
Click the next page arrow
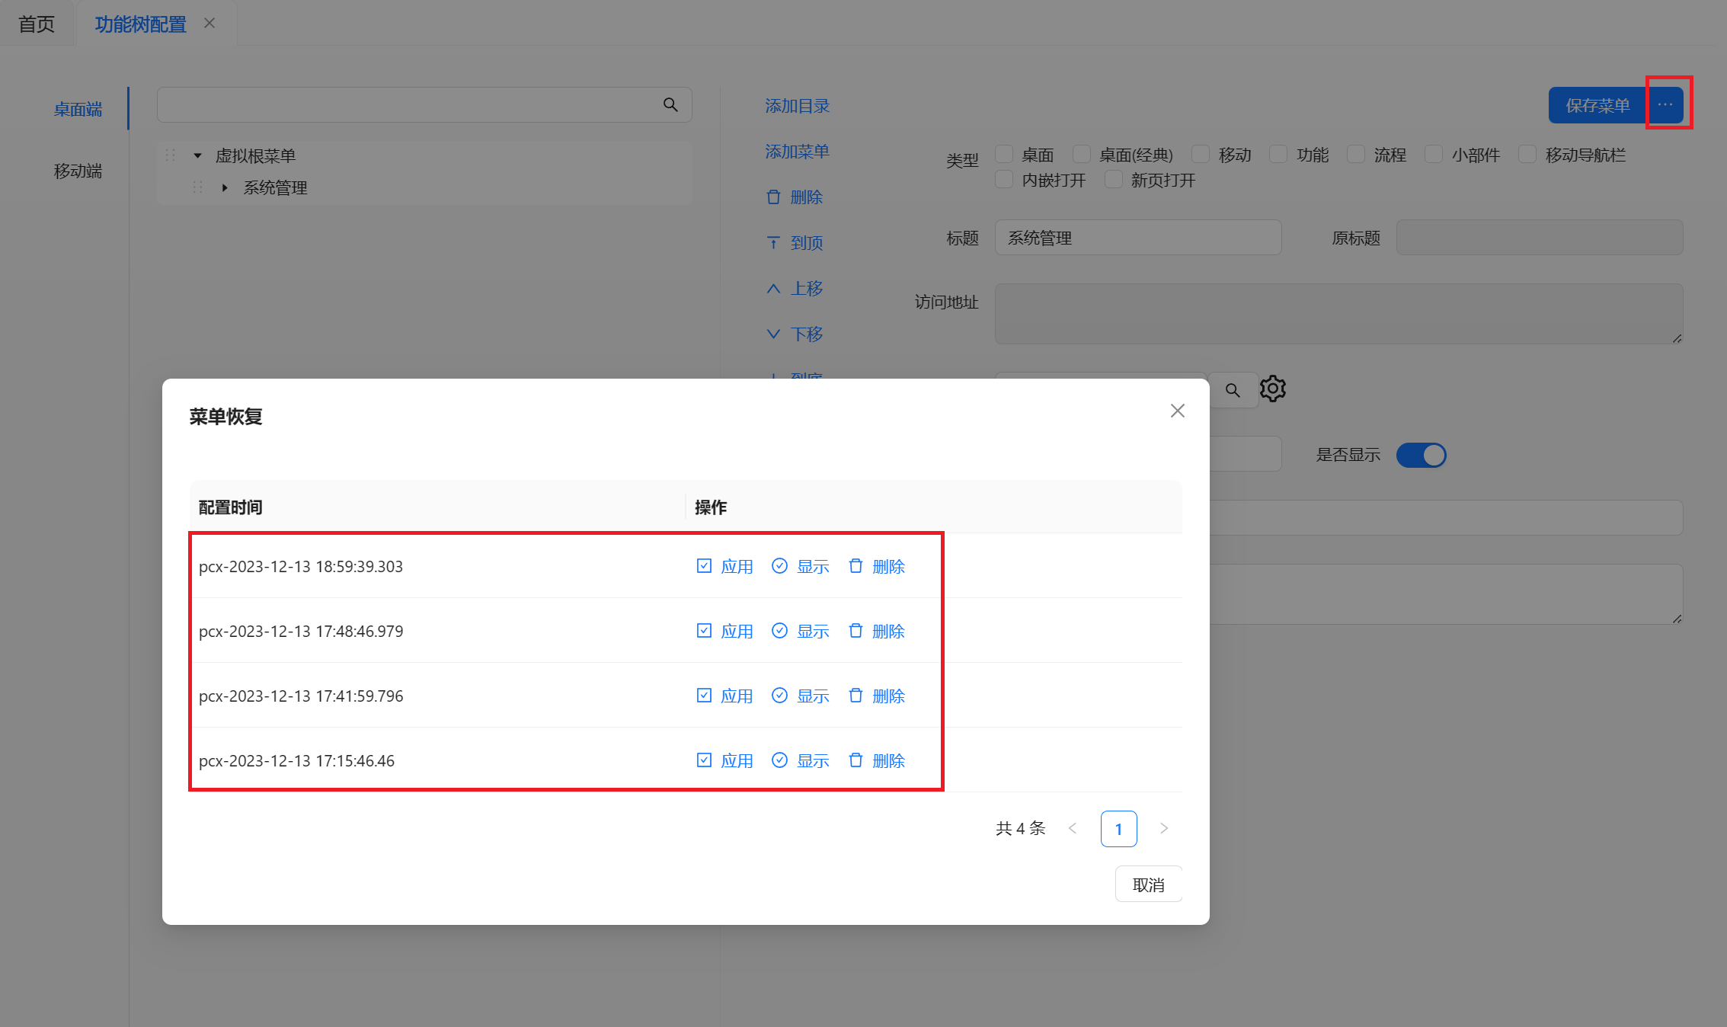1164,828
